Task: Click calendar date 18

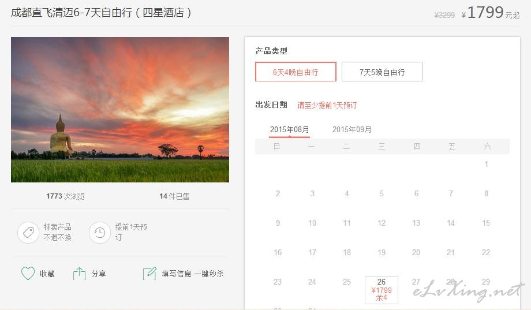Action: click(347, 252)
